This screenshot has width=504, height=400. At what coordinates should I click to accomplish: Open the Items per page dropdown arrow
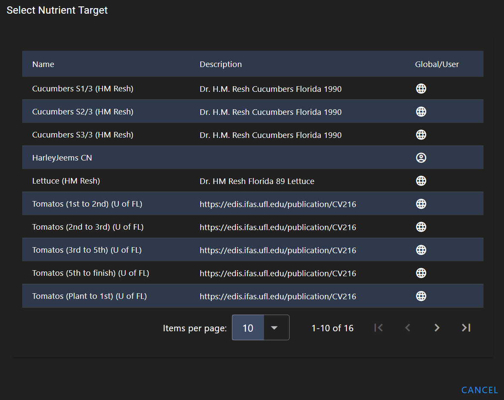[x=275, y=327]
